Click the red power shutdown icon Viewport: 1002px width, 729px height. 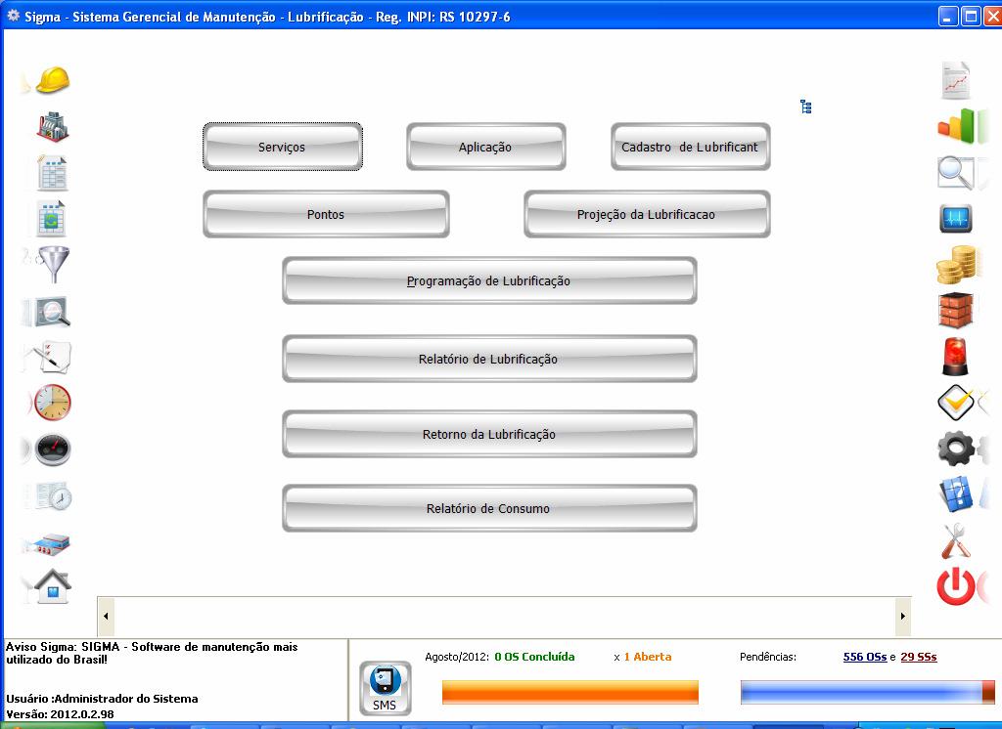pyautogui.click(x=956, y=586)
